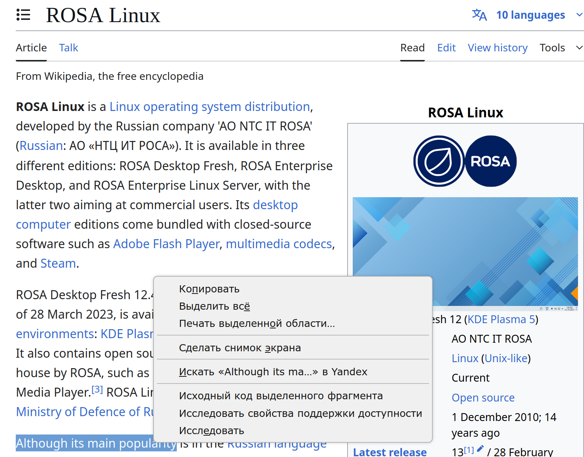Image resolution: width=584 pixels, height=457 pixels.
Task: Choose Сделать снимок экрана menu entry
Action: [240, 348]
